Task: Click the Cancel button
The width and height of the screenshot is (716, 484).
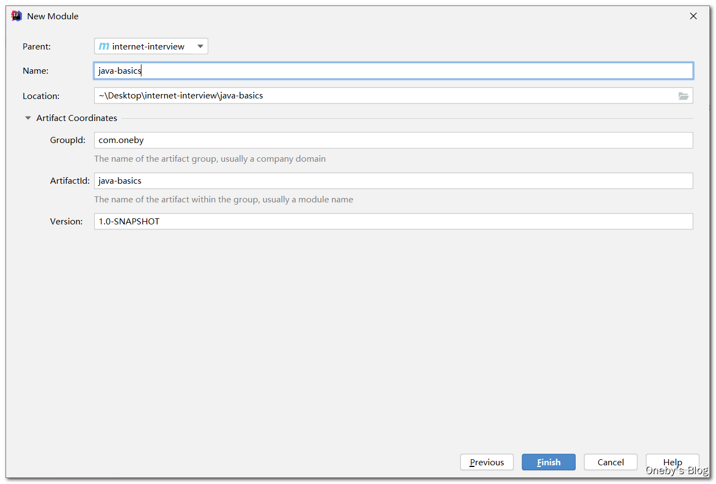Action: pyautogui.click(x=611, y=462)
